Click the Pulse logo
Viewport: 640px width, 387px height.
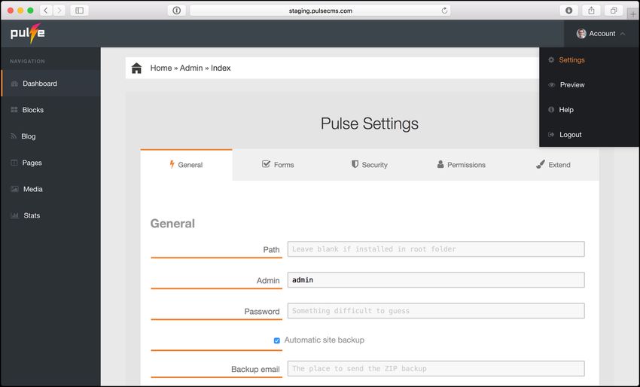27,33
